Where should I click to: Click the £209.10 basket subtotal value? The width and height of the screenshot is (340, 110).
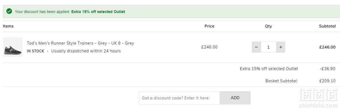[327, 81]
